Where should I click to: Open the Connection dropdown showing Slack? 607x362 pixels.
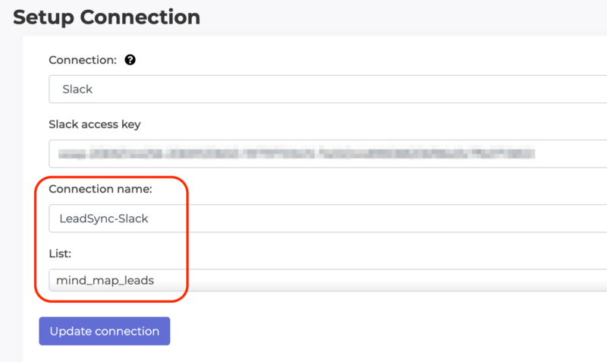pos(326,89)
